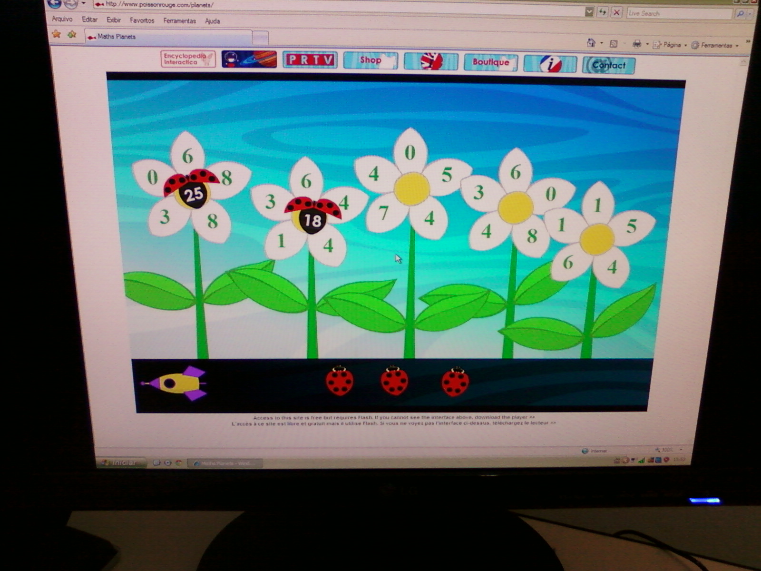Open the Favorites Center star icon
Viewport: 761px width, 571px height.
[57, 34]
